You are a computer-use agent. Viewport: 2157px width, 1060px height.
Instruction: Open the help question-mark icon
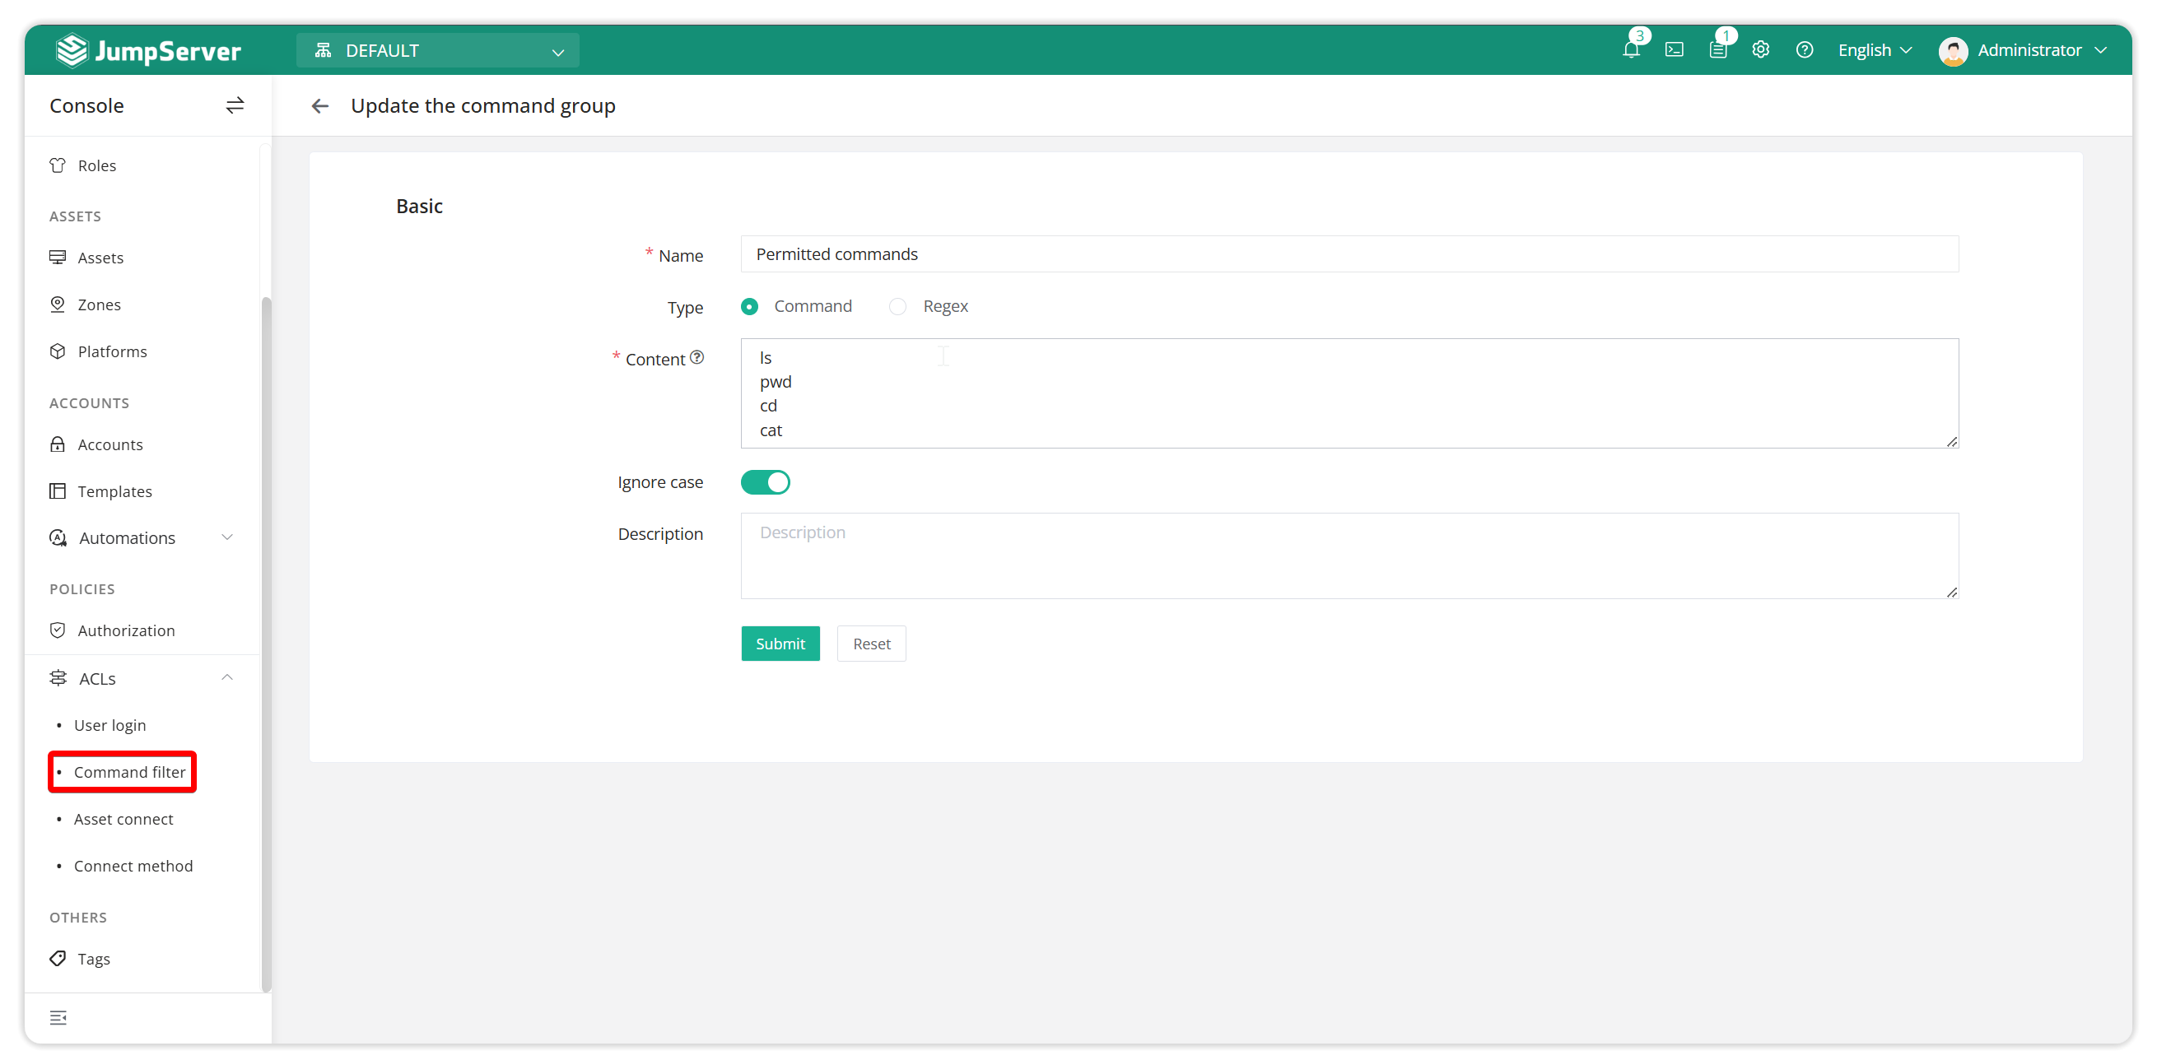(x=1805, y=49)
